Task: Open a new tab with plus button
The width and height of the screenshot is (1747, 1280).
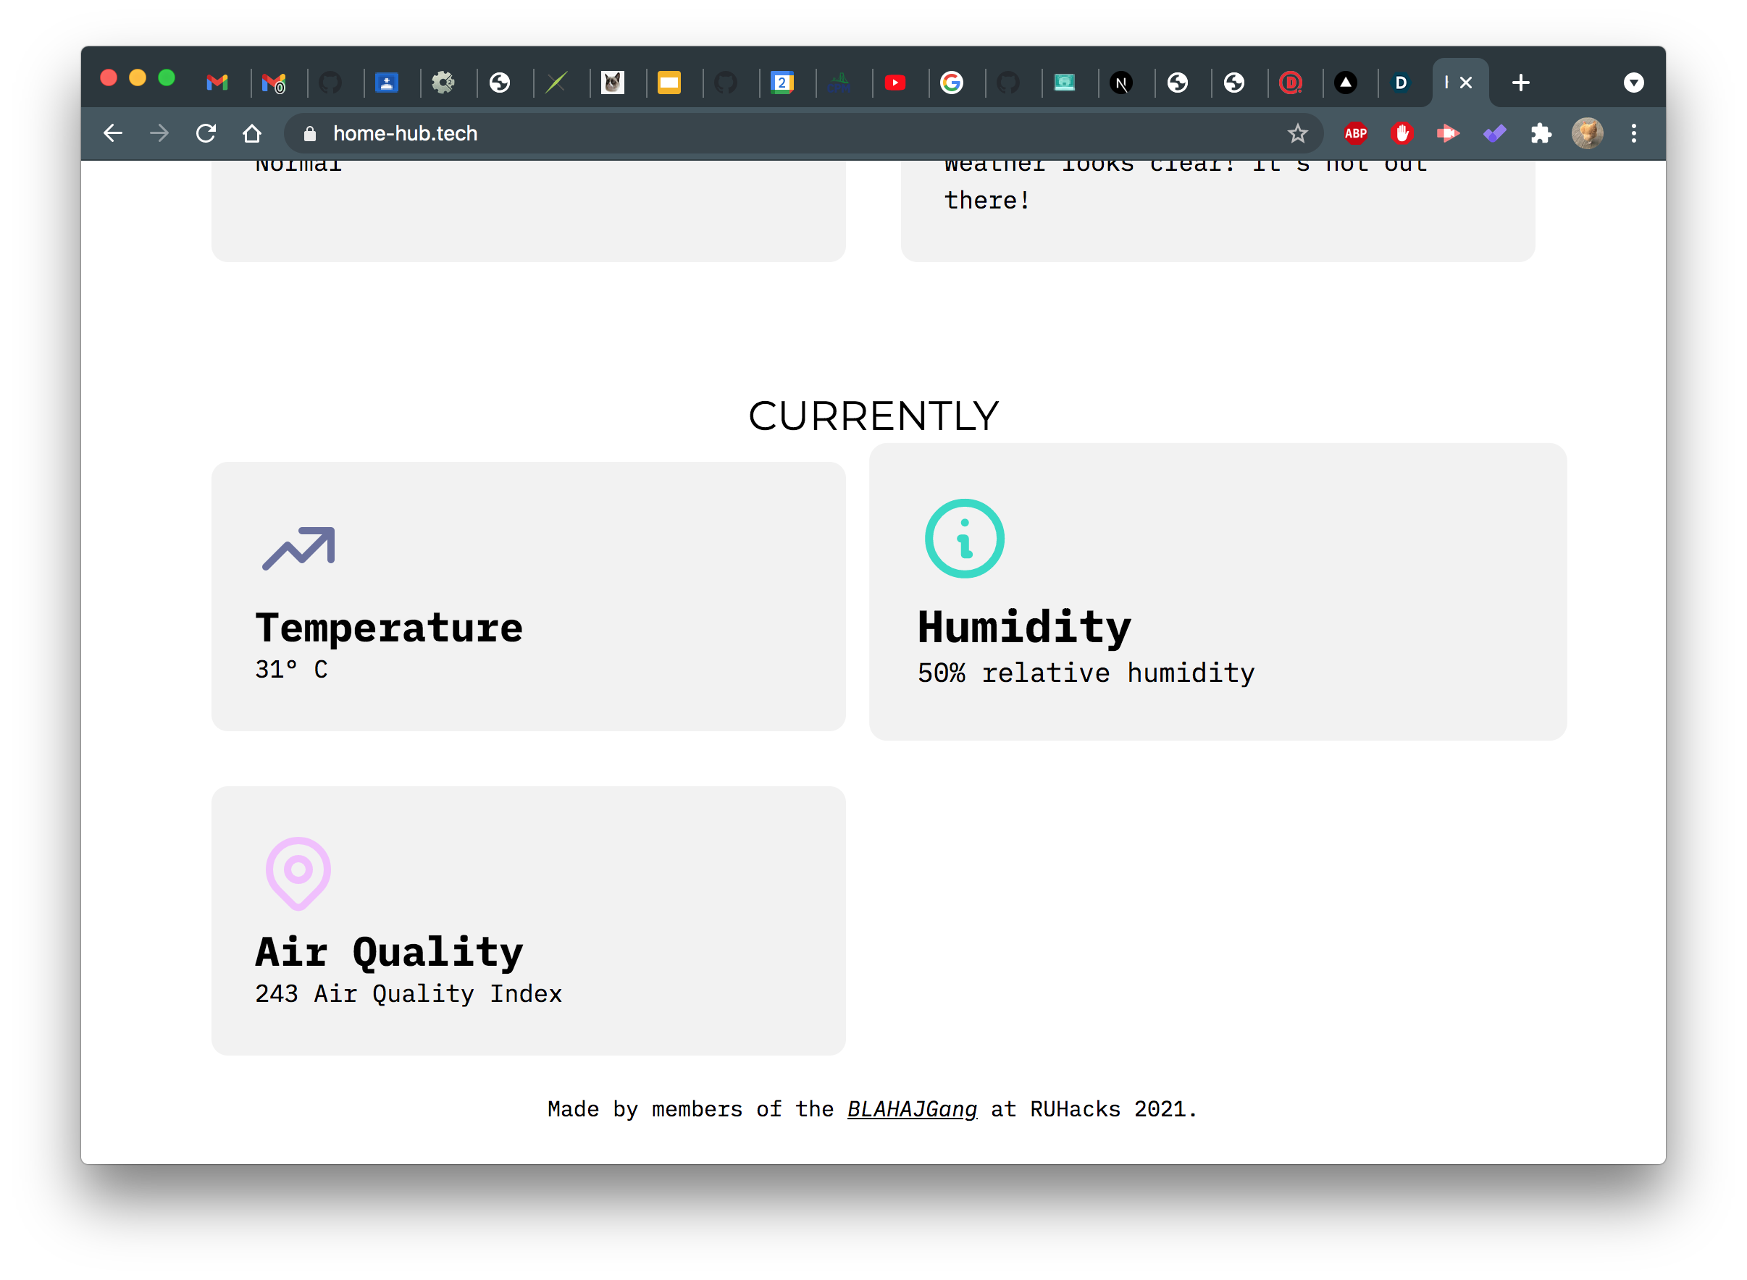Action: tap(1521, 82)
